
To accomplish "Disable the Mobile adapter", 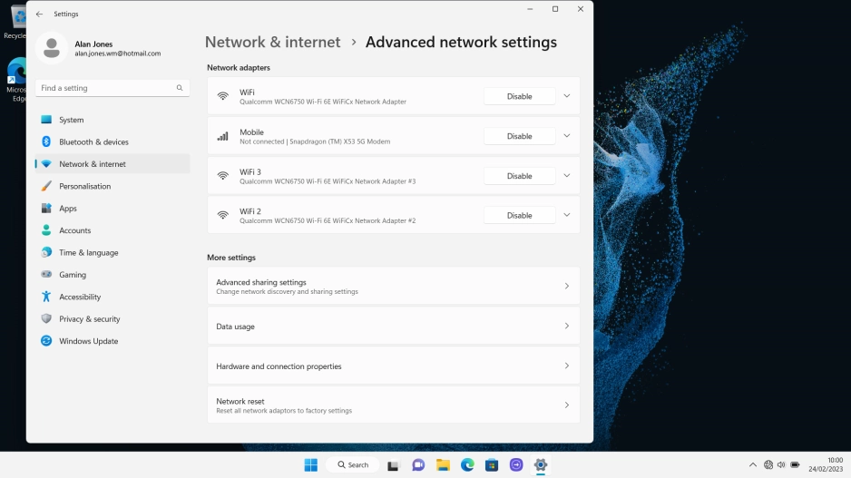I will (519, 136).
